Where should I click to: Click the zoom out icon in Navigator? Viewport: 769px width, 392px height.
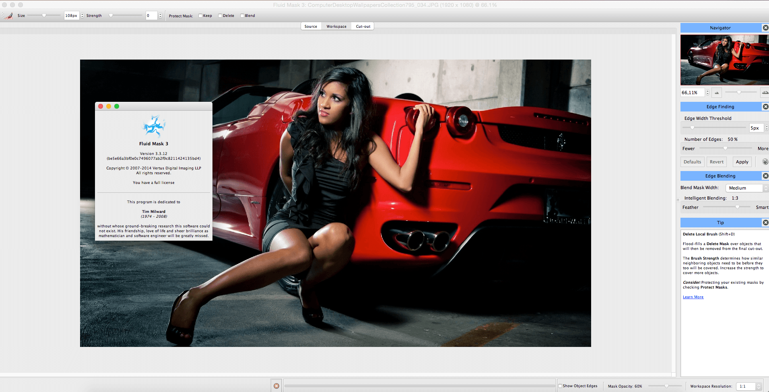[717, 93]
